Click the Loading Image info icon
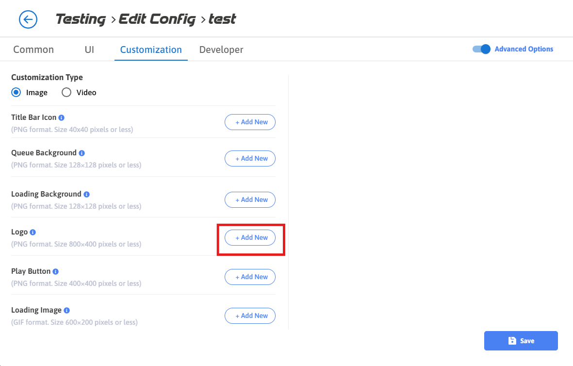This screenshot has width=573, height=366. click(66, 310)
